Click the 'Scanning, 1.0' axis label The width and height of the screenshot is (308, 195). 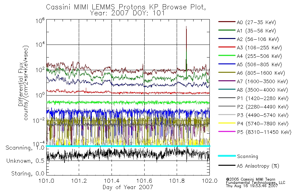coord(25,148)
